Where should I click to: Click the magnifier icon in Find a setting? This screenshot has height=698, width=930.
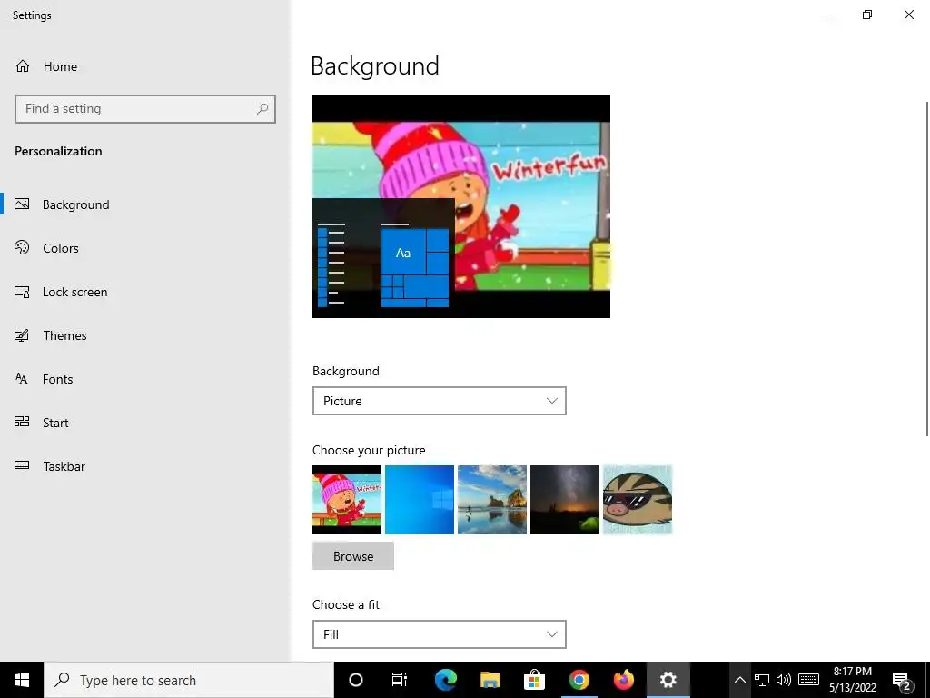point(262,109)
